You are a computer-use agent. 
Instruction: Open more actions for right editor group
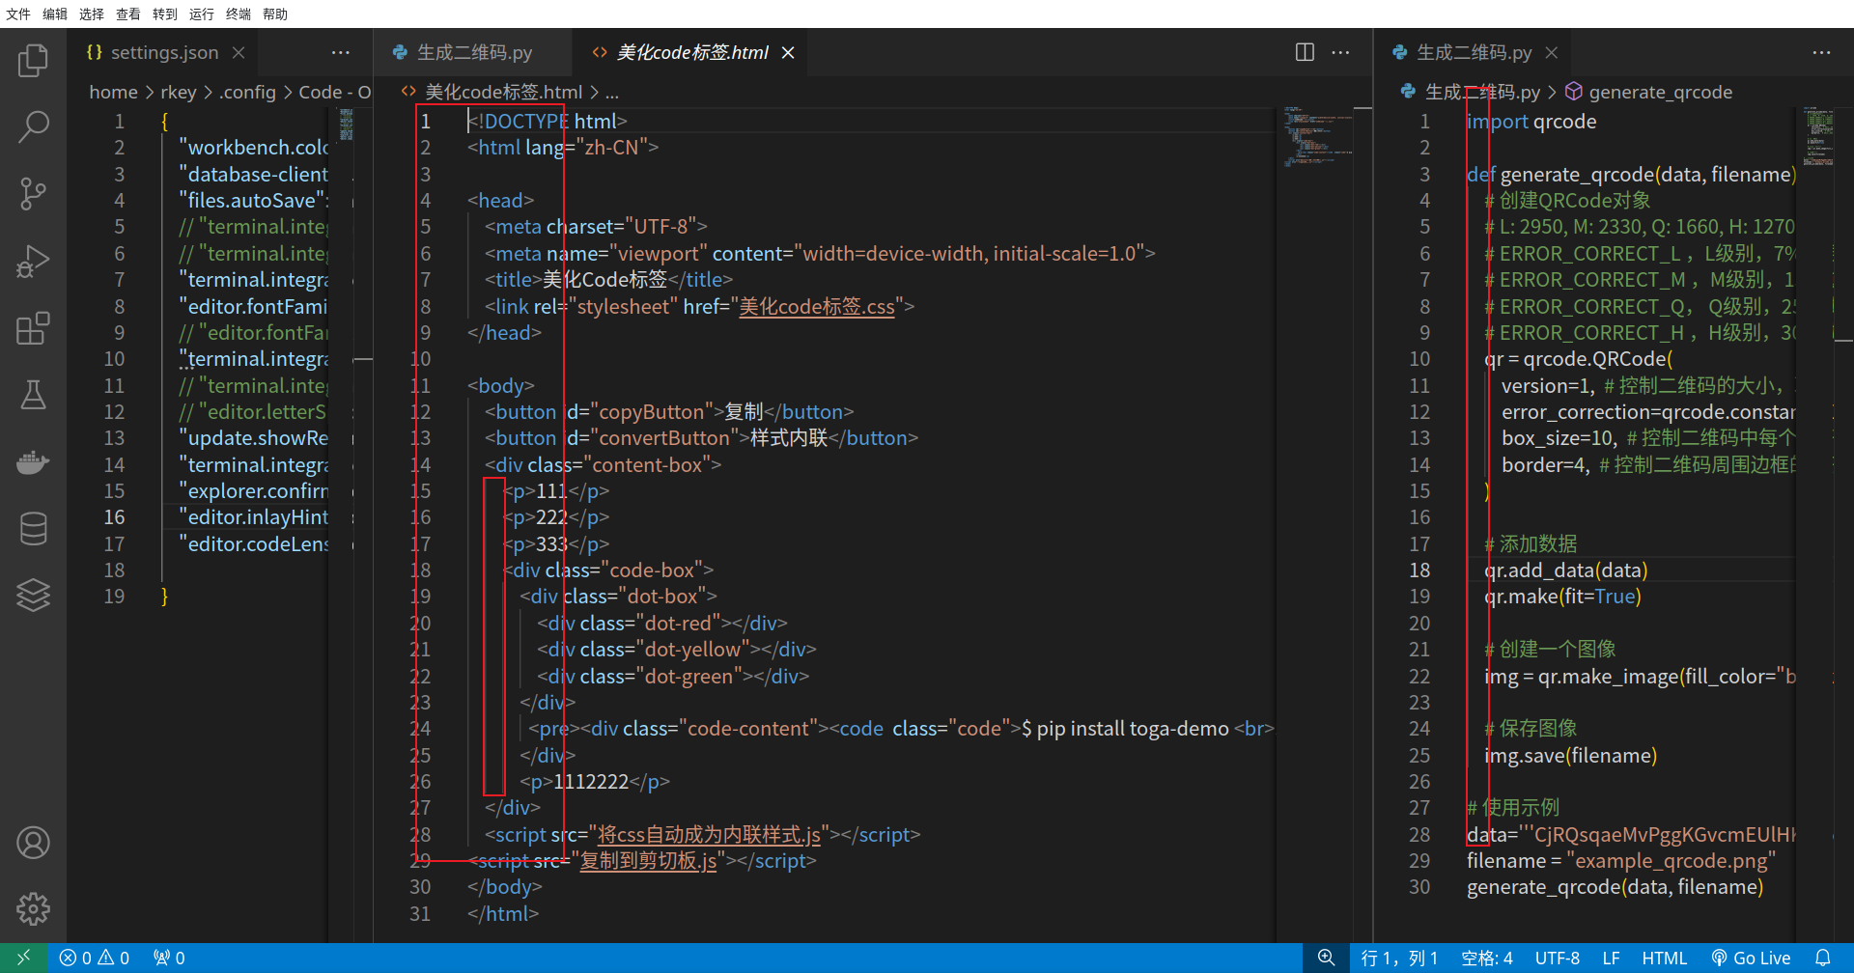tap(1821, 52)
